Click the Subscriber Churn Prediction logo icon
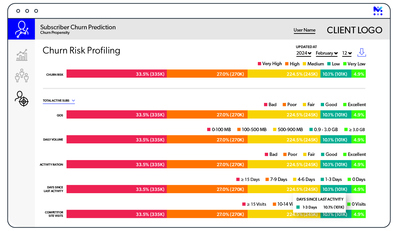398x231 pixels. [x=22, y=29]
